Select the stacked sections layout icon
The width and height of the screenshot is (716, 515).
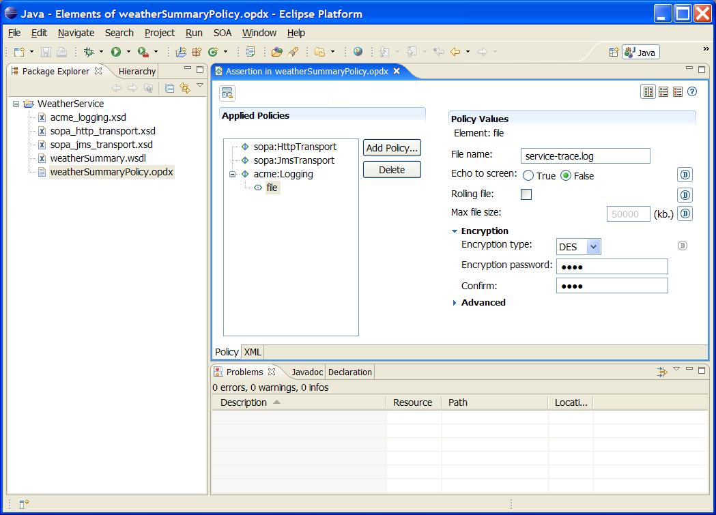point(663,91)
